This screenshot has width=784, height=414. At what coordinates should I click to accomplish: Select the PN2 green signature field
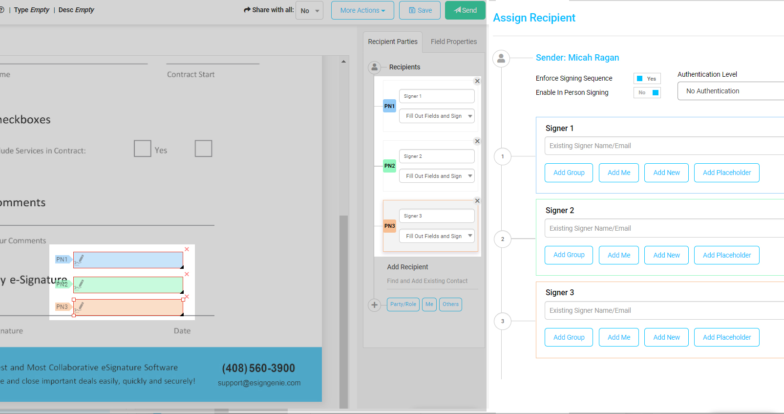(x=128, y=285)
